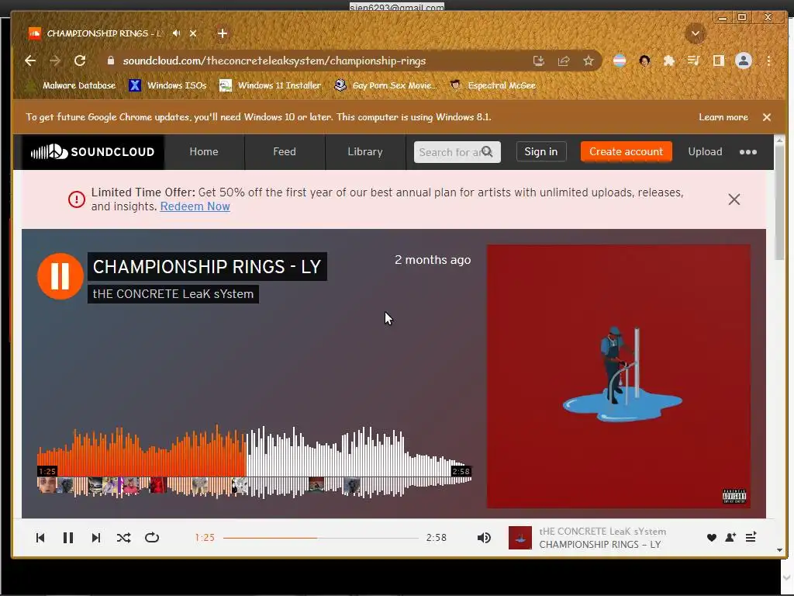Screen dimensions: 794x596
Task: Open Chrome three-dot menu
Action: tap(768, 61)
